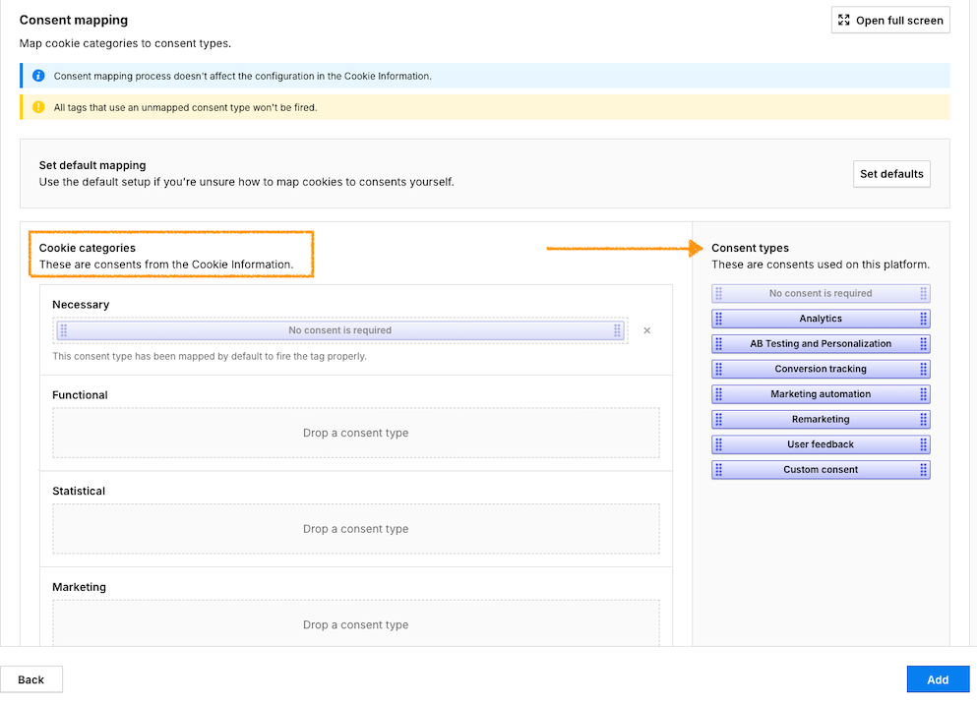Image resolution: width=977 pixels, height=705 pixels.
Task: Open the mapping in full screen
Action: tap(889, 20)
